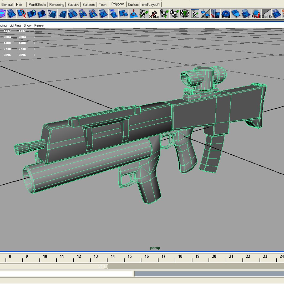Click the Hard normals shelf icon
This screenshot has width=284, height=284.
tap(226, 14)
